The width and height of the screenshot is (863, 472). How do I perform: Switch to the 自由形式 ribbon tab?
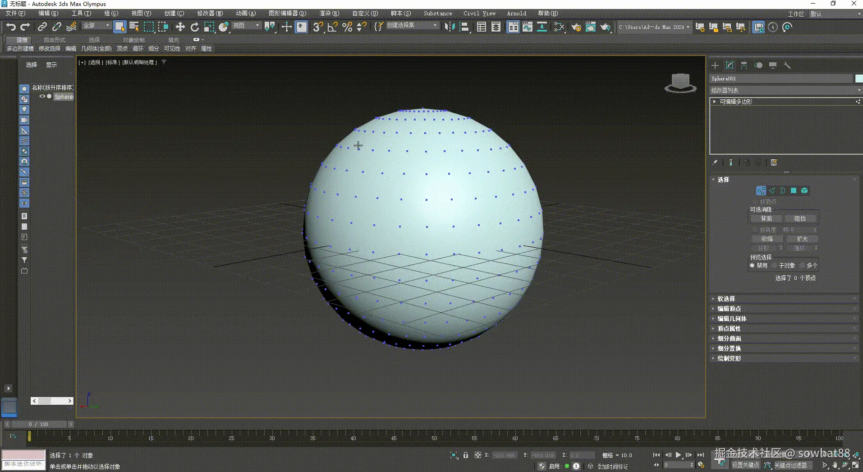tap(54, 40)
